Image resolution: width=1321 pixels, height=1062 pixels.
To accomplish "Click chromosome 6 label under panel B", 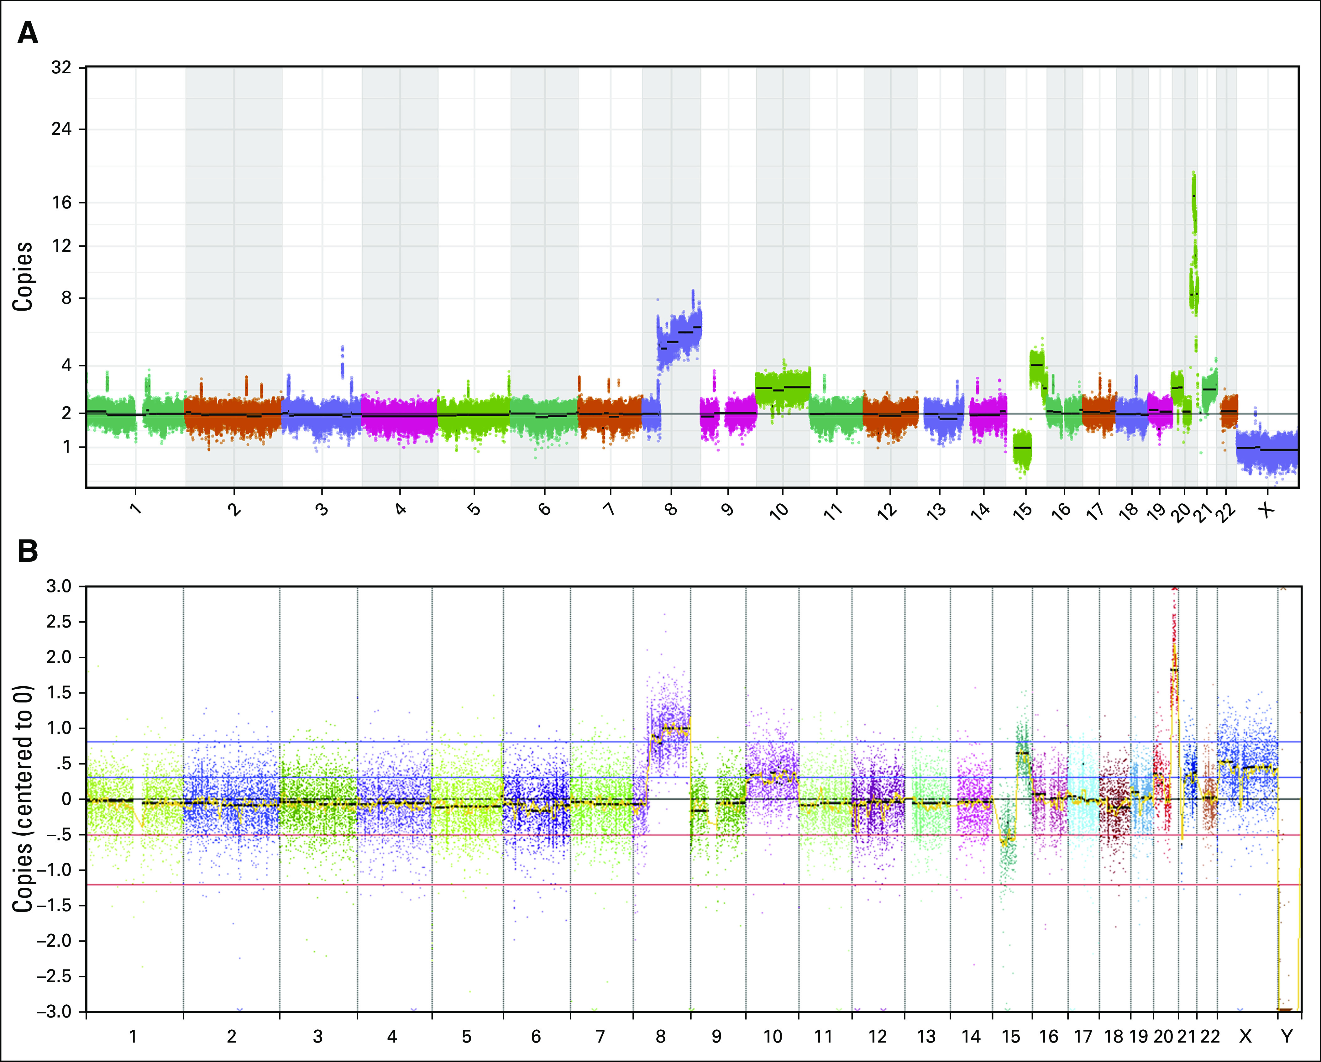I will [536, 1036].
